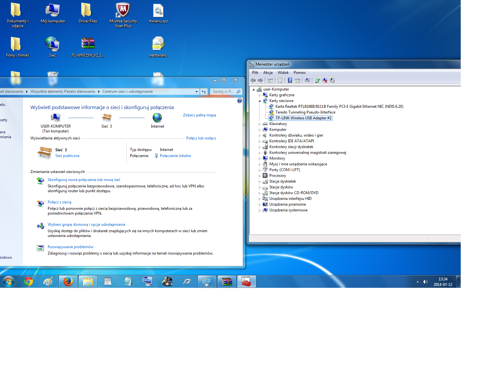Open Notepad from the taskbar

click(x=127, y=282)
